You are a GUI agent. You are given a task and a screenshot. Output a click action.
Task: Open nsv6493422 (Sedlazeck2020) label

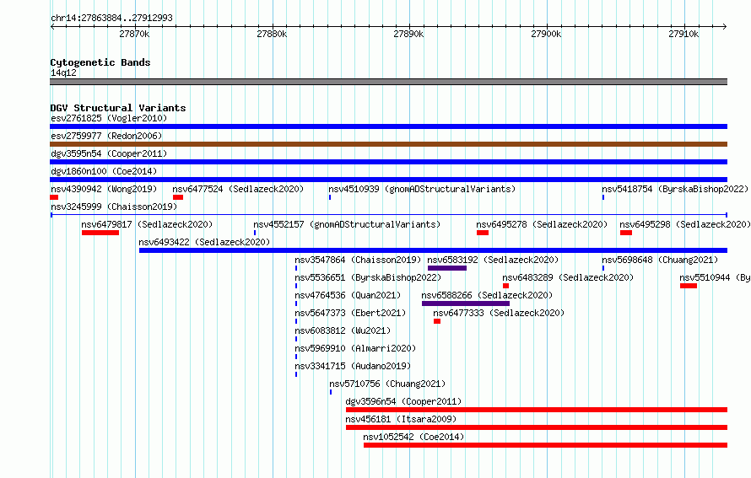[x=204, y=242]
